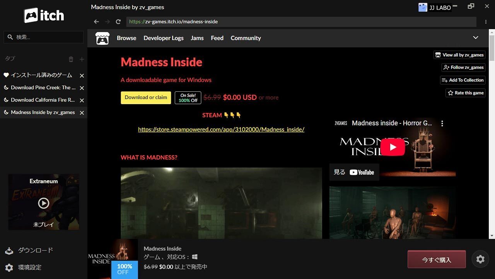495x279 pixels.
Task: Open Developer Logs
Action: point(164,38)
